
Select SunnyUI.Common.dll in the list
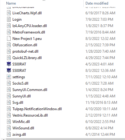pyautogui.click(x=30, y=90)
